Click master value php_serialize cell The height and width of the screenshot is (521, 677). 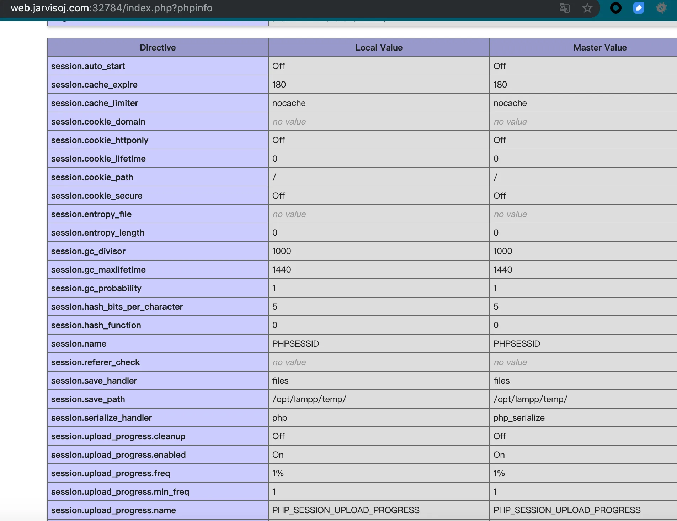[519, 418]
